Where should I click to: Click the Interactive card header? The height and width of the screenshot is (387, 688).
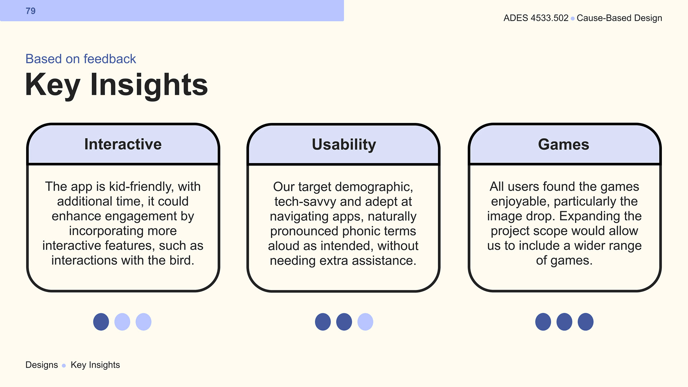[123, 144]
